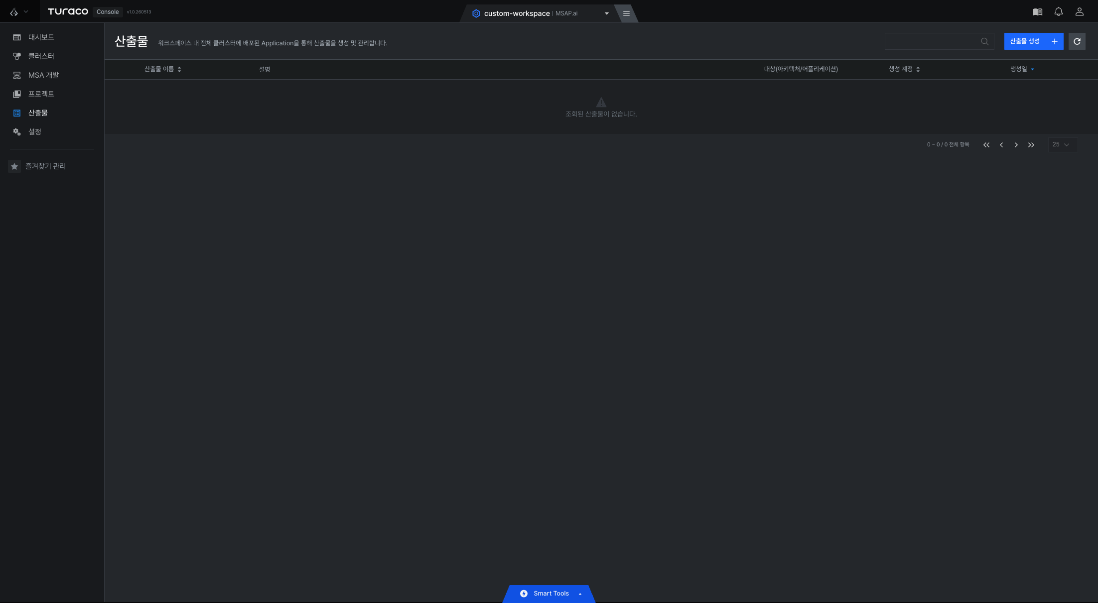This screenshot has width=1098, height=603.
Task: Expand the custom-workspace dropdown
Action: 607,13
